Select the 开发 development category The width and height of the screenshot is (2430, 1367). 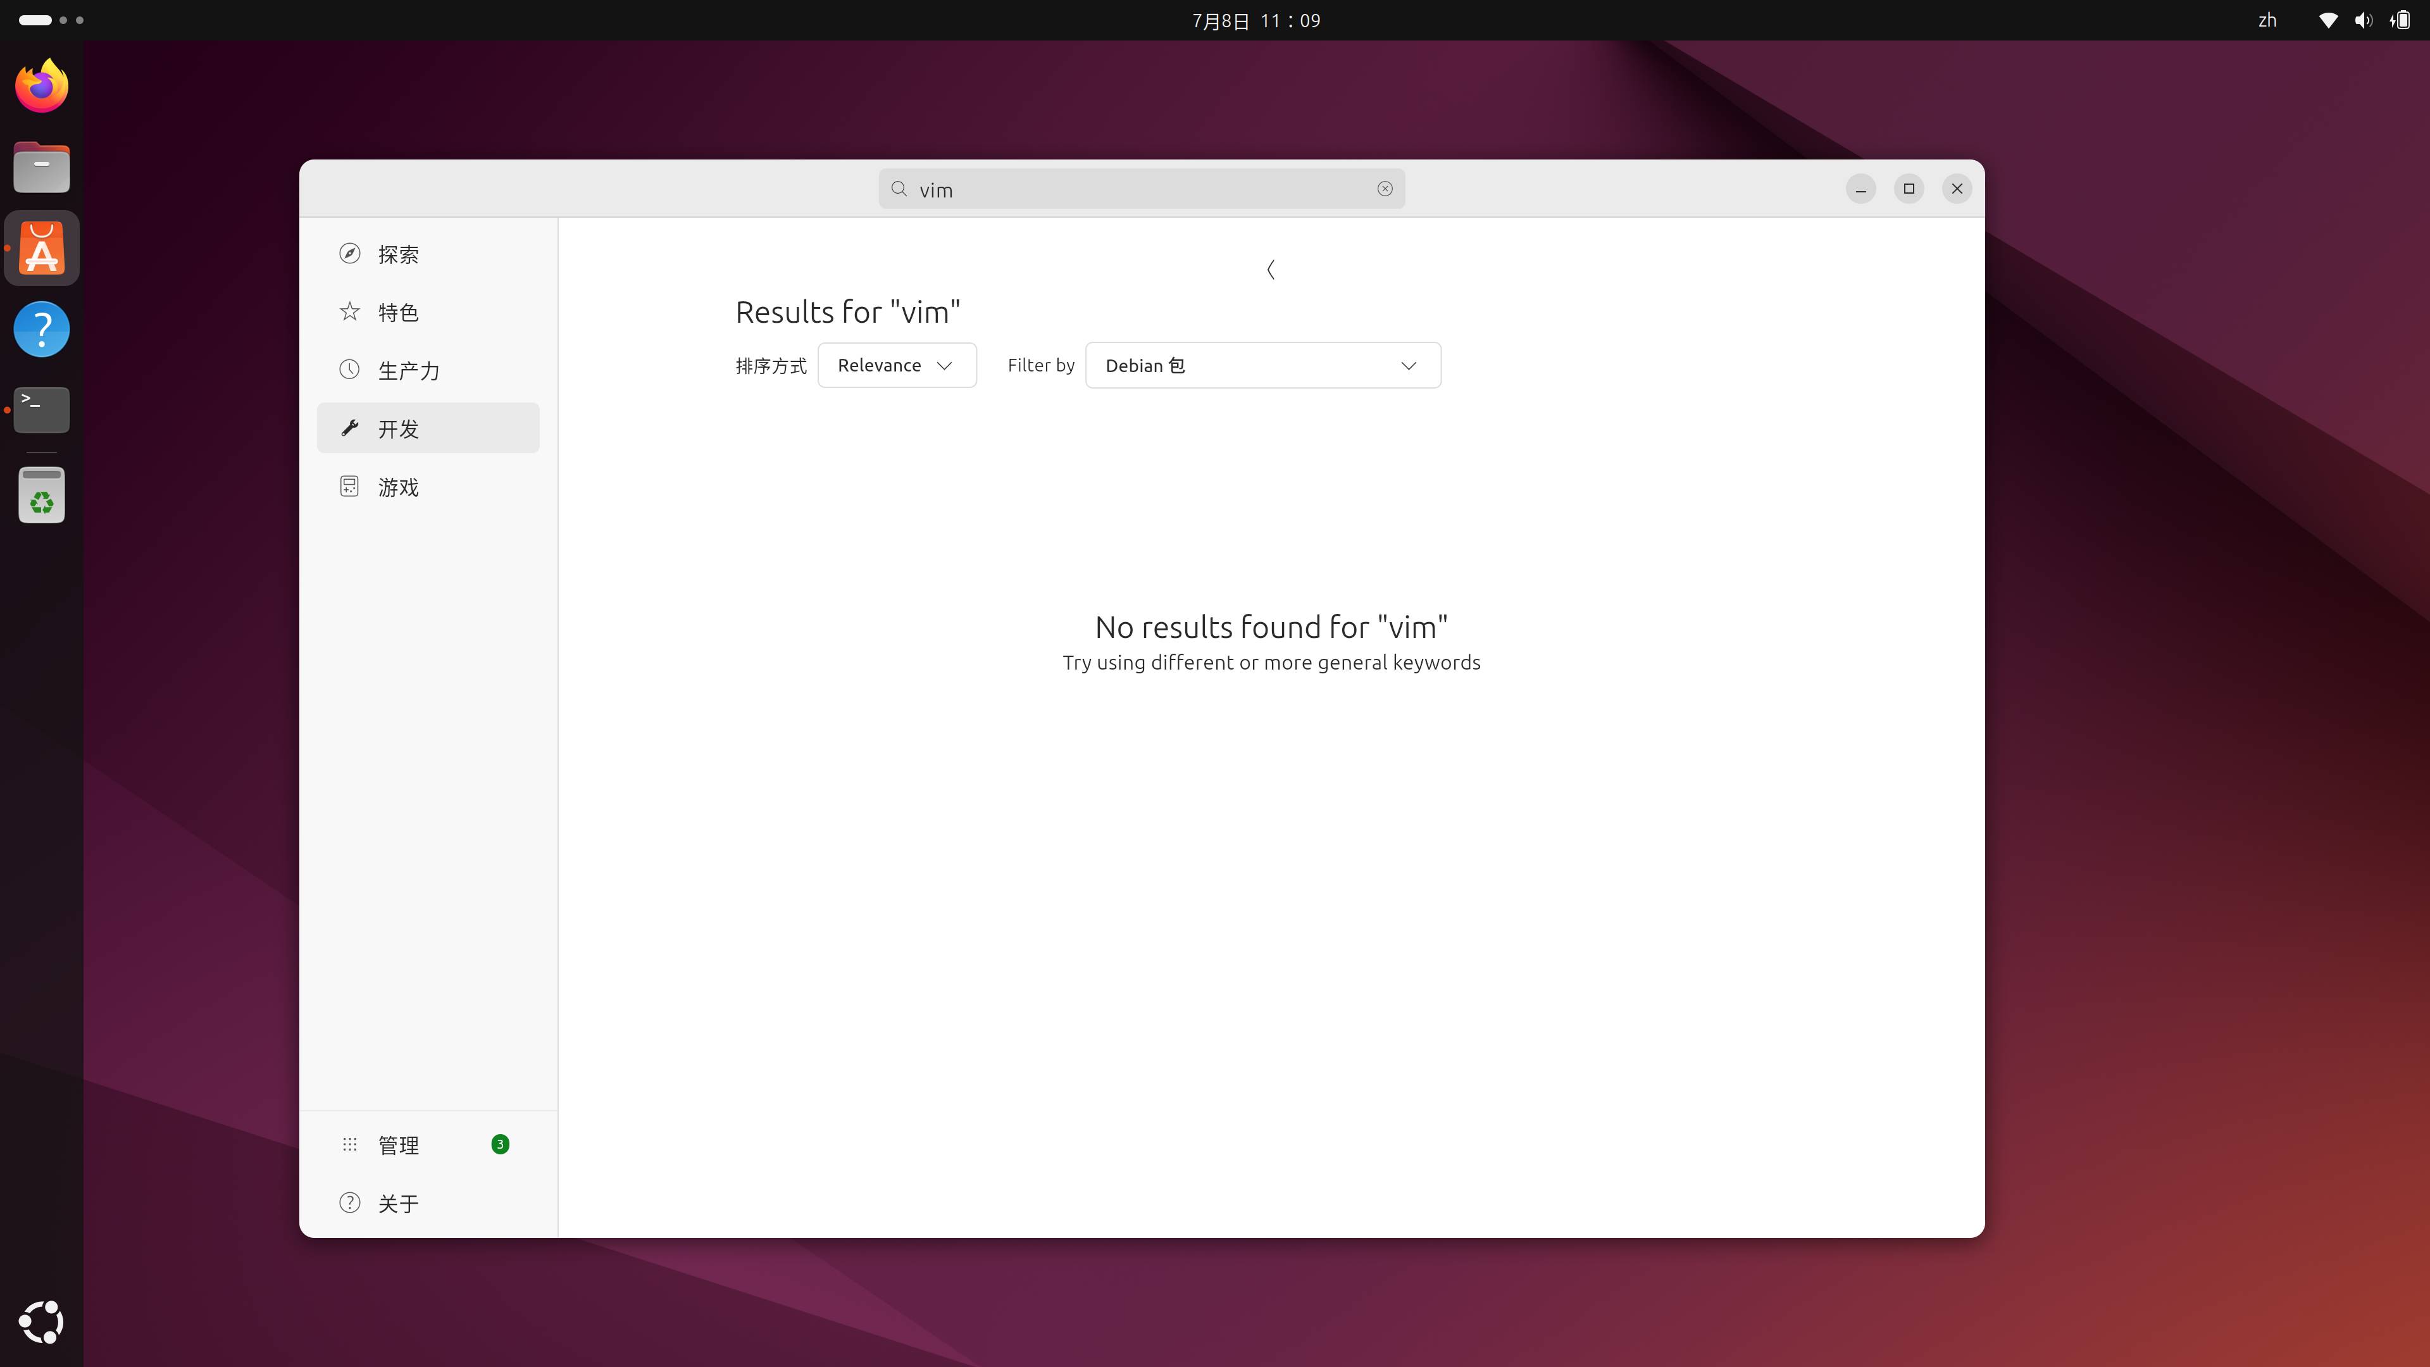coord(428,428)
